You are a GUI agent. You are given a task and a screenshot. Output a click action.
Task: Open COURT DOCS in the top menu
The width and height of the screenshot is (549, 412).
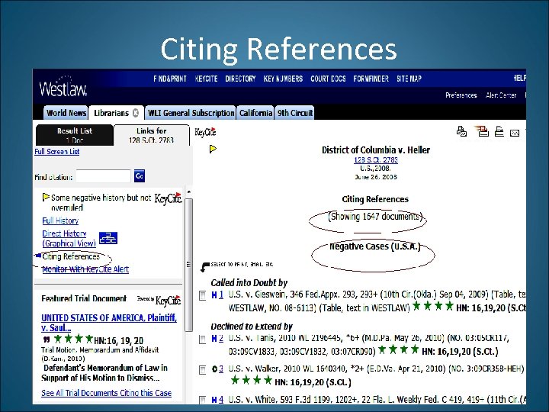pos(328,79)
